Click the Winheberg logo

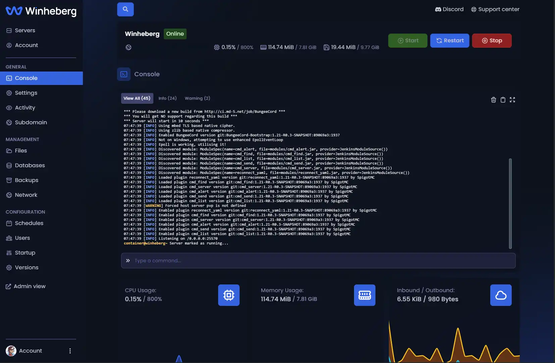[41, 11]
